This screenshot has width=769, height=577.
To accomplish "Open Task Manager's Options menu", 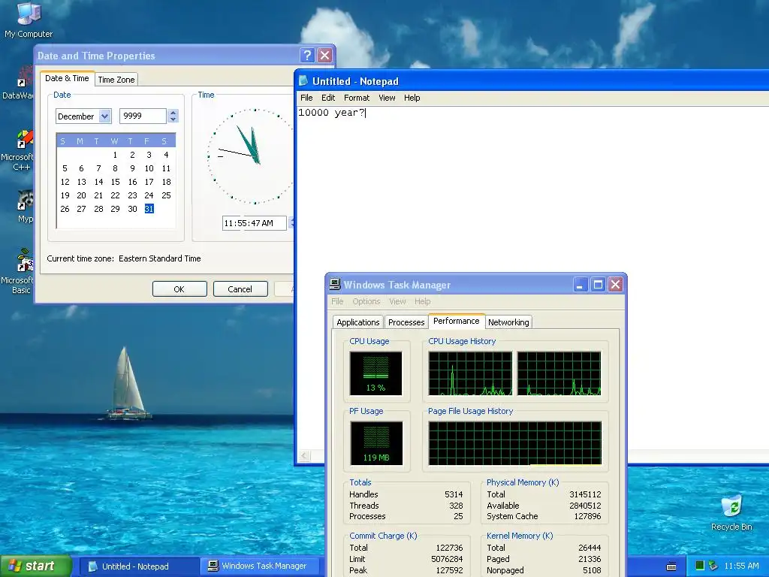I will [366, 301].
